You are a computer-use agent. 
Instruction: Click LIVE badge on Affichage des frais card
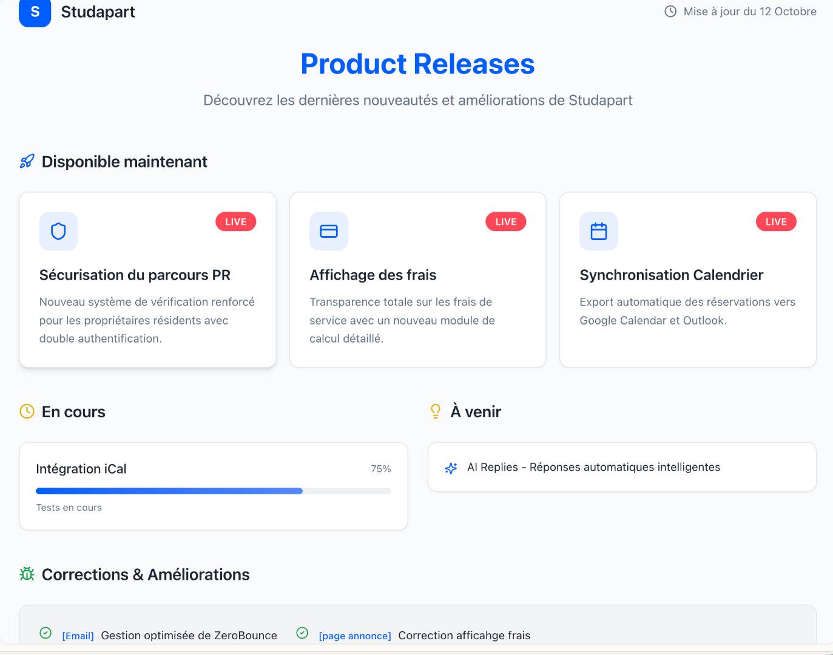coord(506,222)
